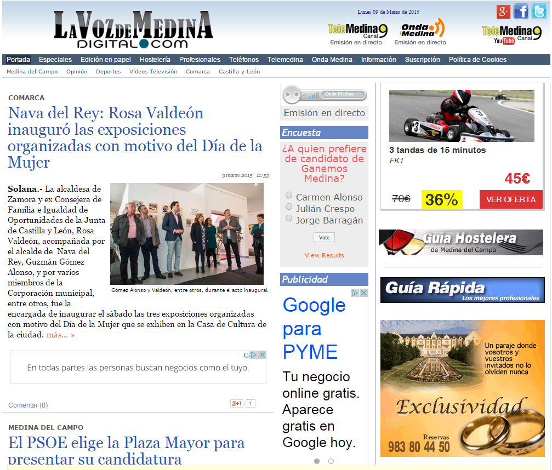
Task: Click 'Emisión en directo' below the radio player
Action: (324, 113)
